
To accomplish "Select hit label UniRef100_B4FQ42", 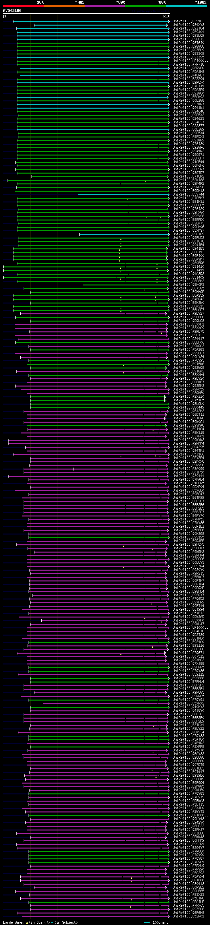I will coord(188,299).
